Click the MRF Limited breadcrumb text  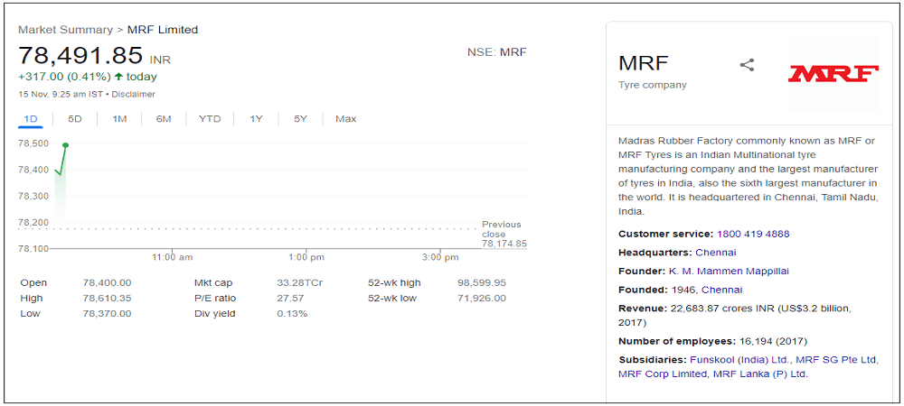coord(163,30)
